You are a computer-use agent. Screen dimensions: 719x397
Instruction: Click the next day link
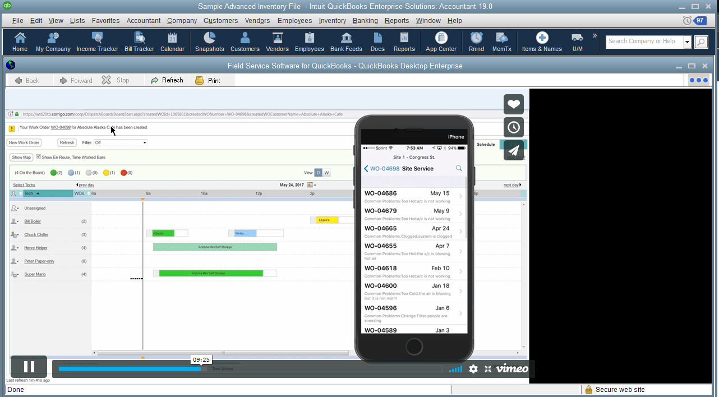[512, 185]
